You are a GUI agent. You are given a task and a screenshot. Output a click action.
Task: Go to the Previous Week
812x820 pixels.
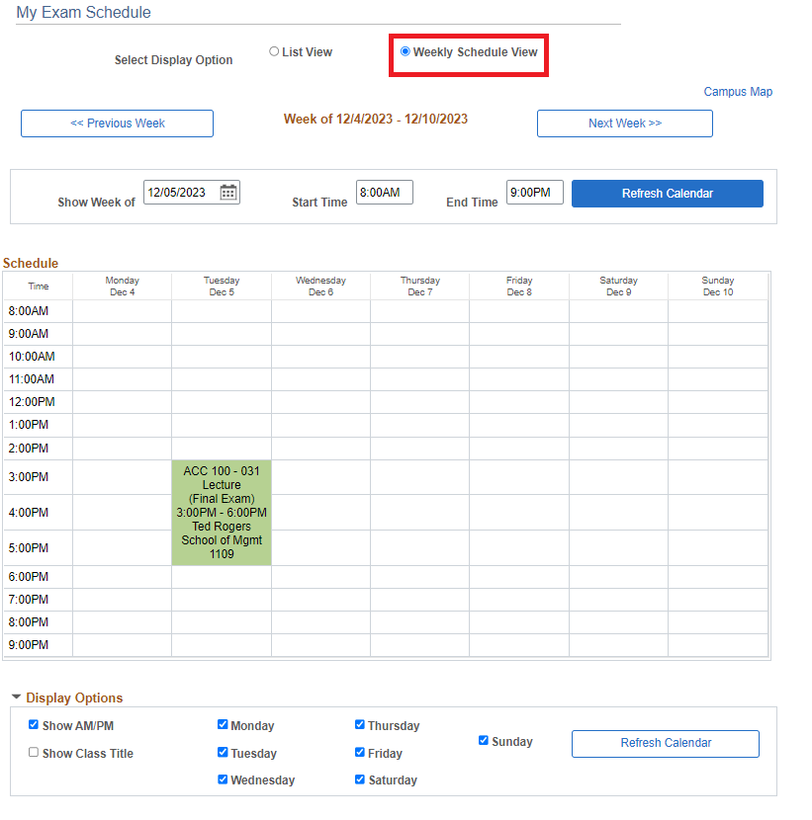(x=117, y=123)
